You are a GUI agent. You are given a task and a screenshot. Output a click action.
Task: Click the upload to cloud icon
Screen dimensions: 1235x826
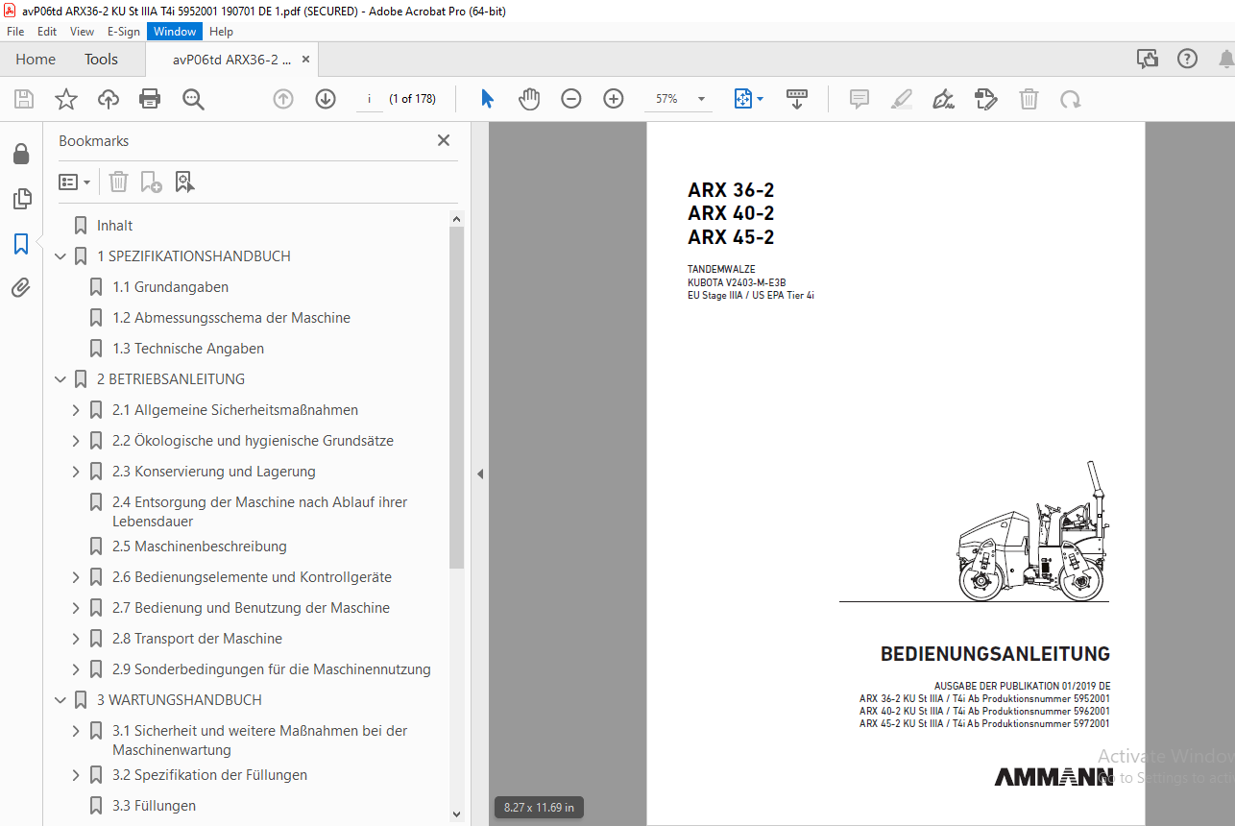(x=109, y=99)
